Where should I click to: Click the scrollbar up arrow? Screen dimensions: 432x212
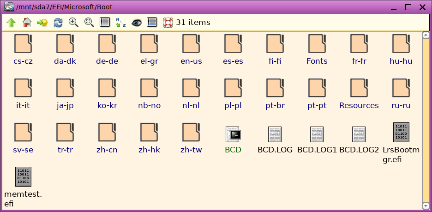coord(426,35)
